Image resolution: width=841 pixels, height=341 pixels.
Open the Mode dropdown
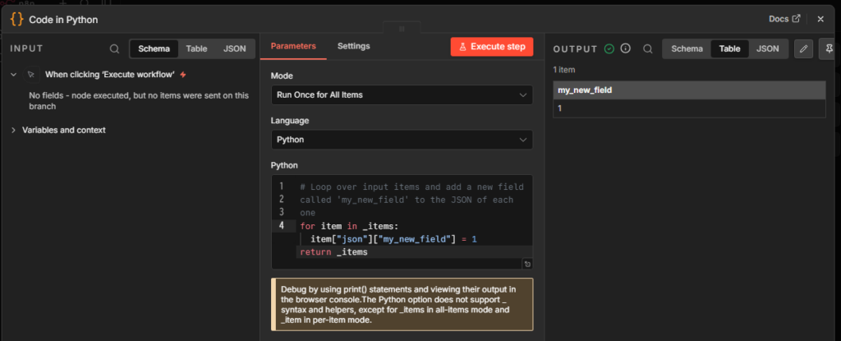402,95
